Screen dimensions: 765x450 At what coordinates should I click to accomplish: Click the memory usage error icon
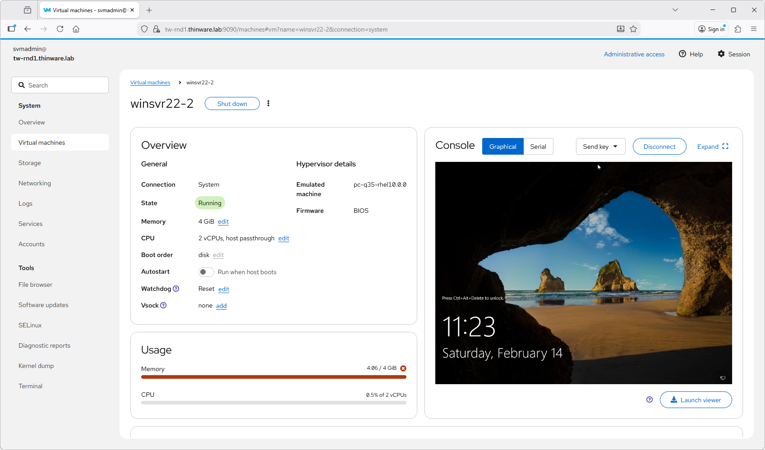[403, 368]
